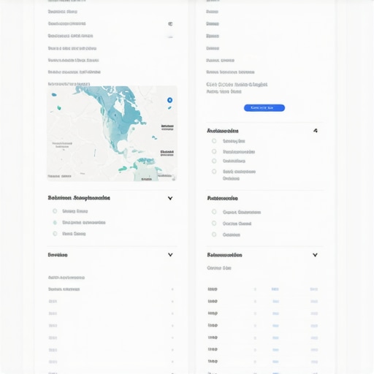This screenshot has width=374, height=374.
Task: Expand the down chevron in the right column
Action: [315, 255]
